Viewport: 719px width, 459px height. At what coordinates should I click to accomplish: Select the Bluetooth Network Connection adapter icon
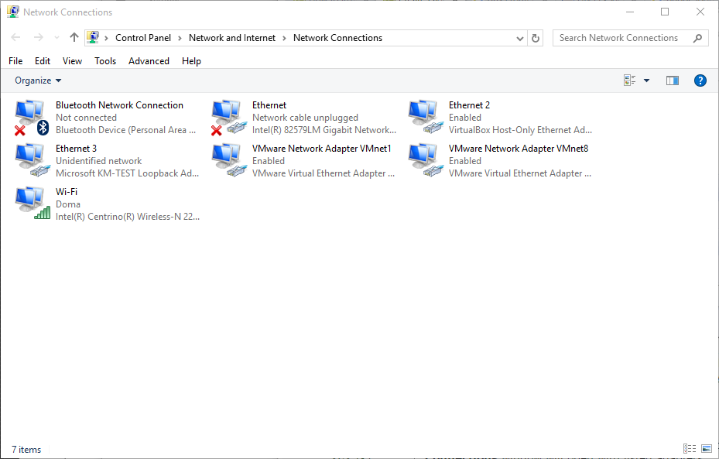[32, 118]
